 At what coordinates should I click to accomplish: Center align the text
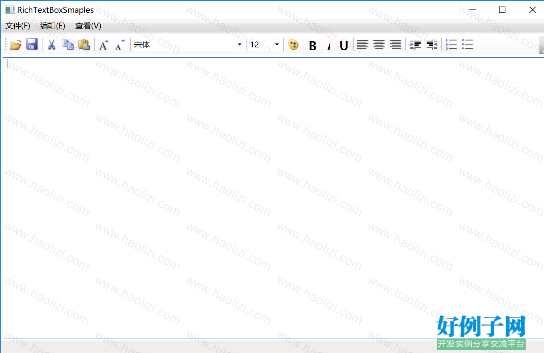pyautogui.click(x=379, y=44)
